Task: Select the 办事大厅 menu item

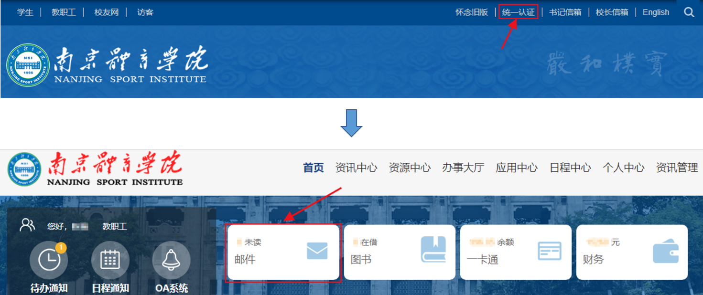Action: [463, 168]
